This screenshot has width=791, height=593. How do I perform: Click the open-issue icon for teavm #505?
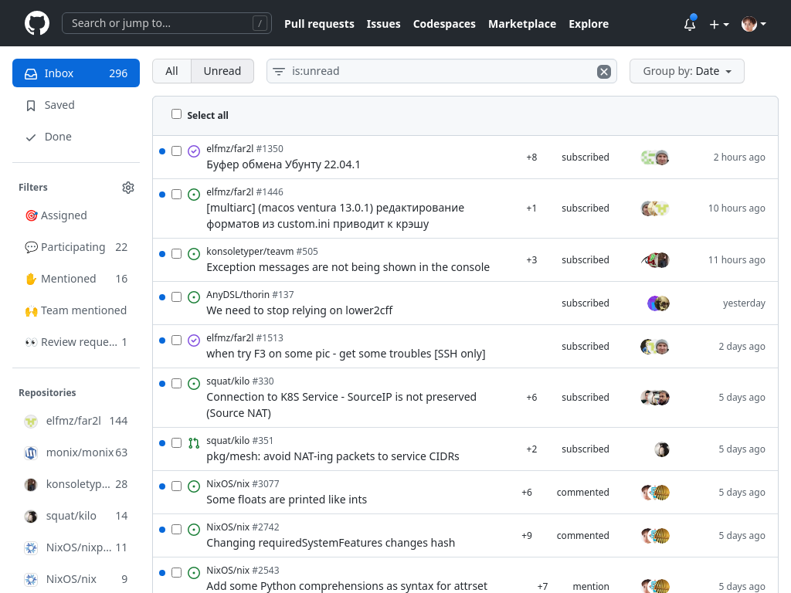click(194, 254)
